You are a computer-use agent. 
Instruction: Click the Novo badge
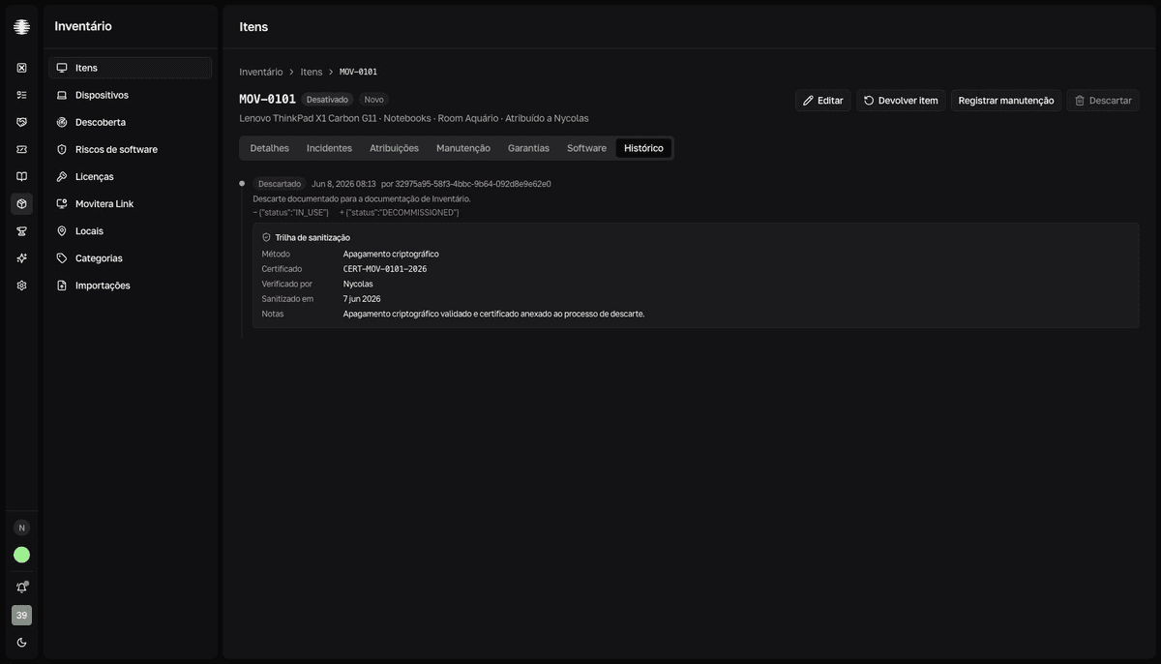coord(373,100)
